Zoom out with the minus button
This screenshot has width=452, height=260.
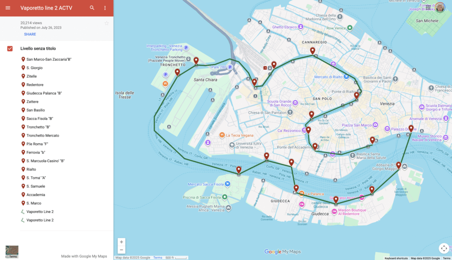[x=121, y=250]
